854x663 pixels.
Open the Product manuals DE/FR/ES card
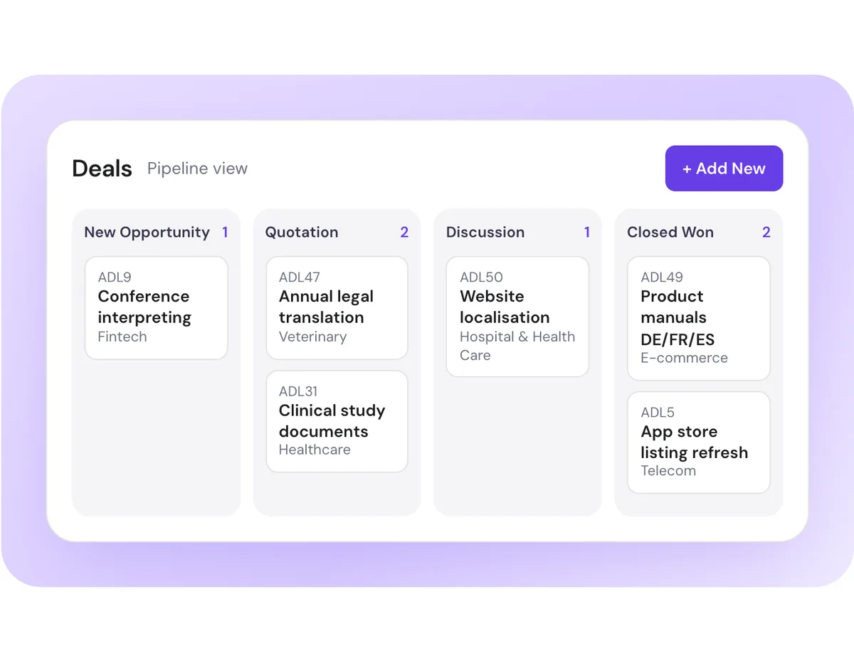(699, 319)
